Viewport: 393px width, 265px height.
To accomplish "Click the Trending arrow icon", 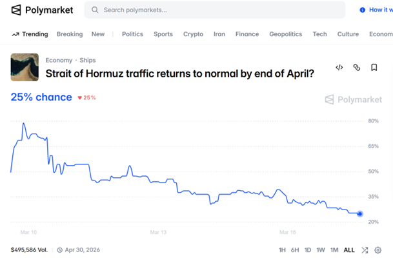I will [x=15, y=34].
